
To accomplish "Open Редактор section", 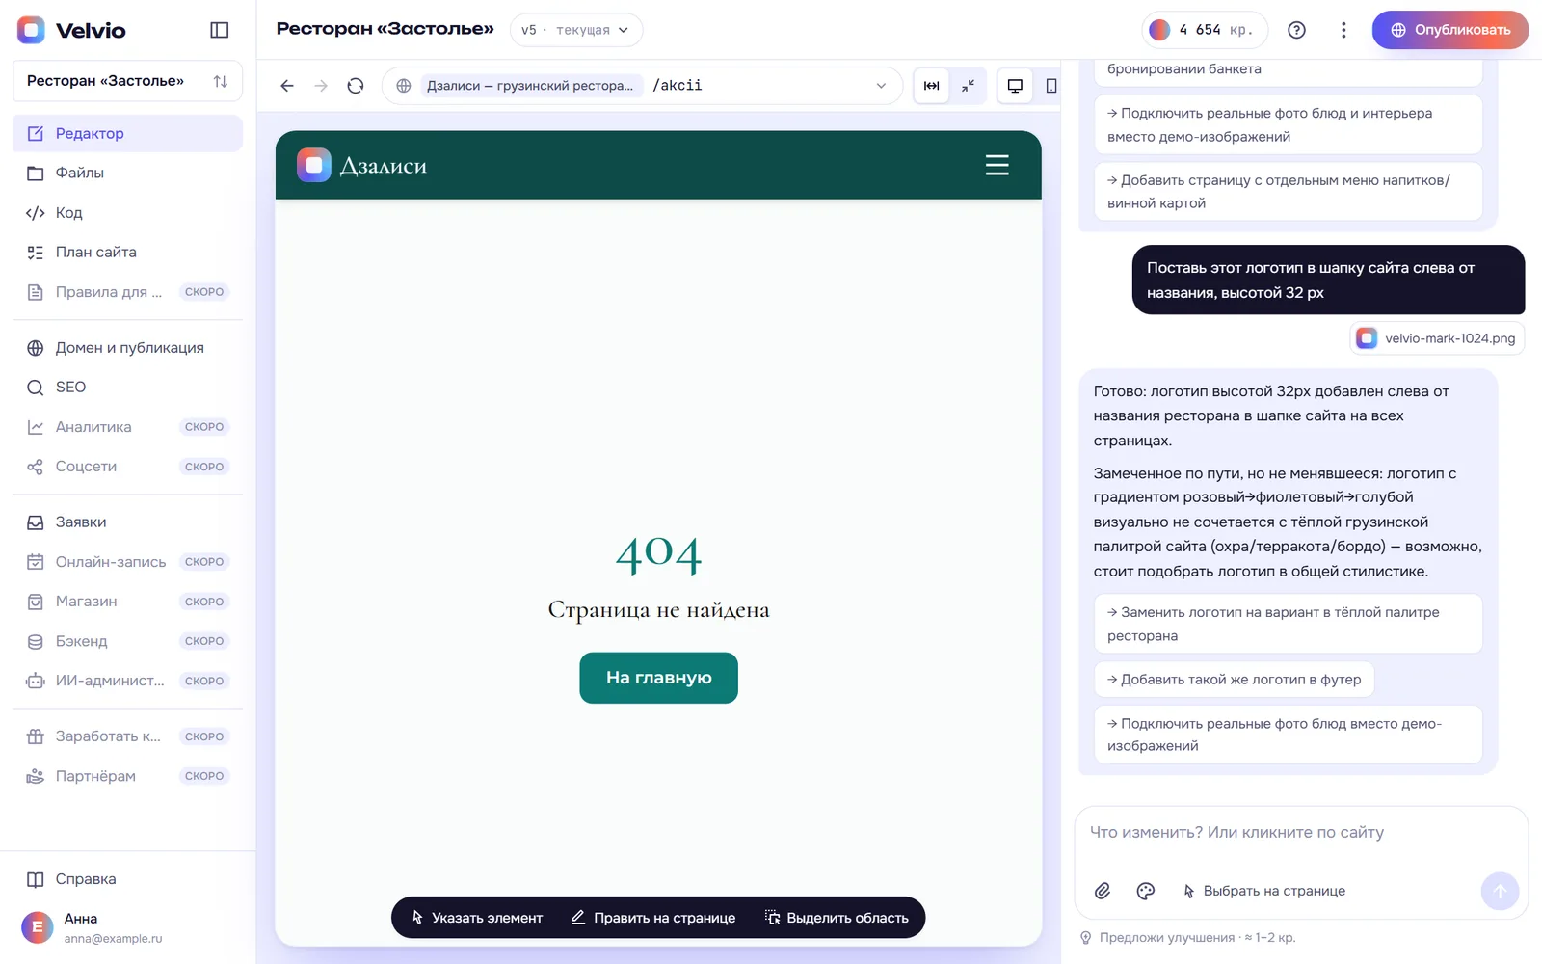I will pyautogui.click(x=127, y=133).
